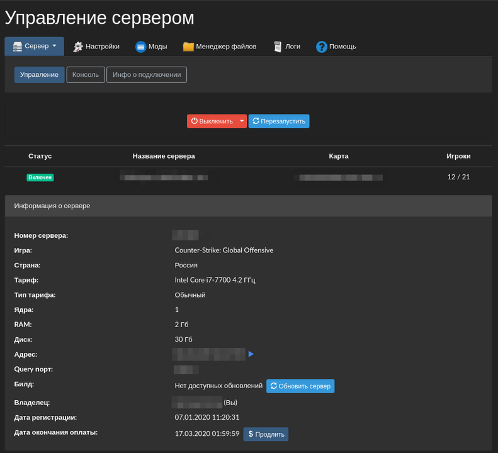Click the Продлить payment button
The height and width of the screenshot is (453, 498).
266,434
